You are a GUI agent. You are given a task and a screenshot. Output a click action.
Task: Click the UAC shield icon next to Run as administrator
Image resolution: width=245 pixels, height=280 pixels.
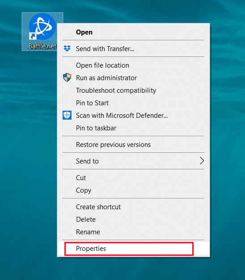pos(67,78)
